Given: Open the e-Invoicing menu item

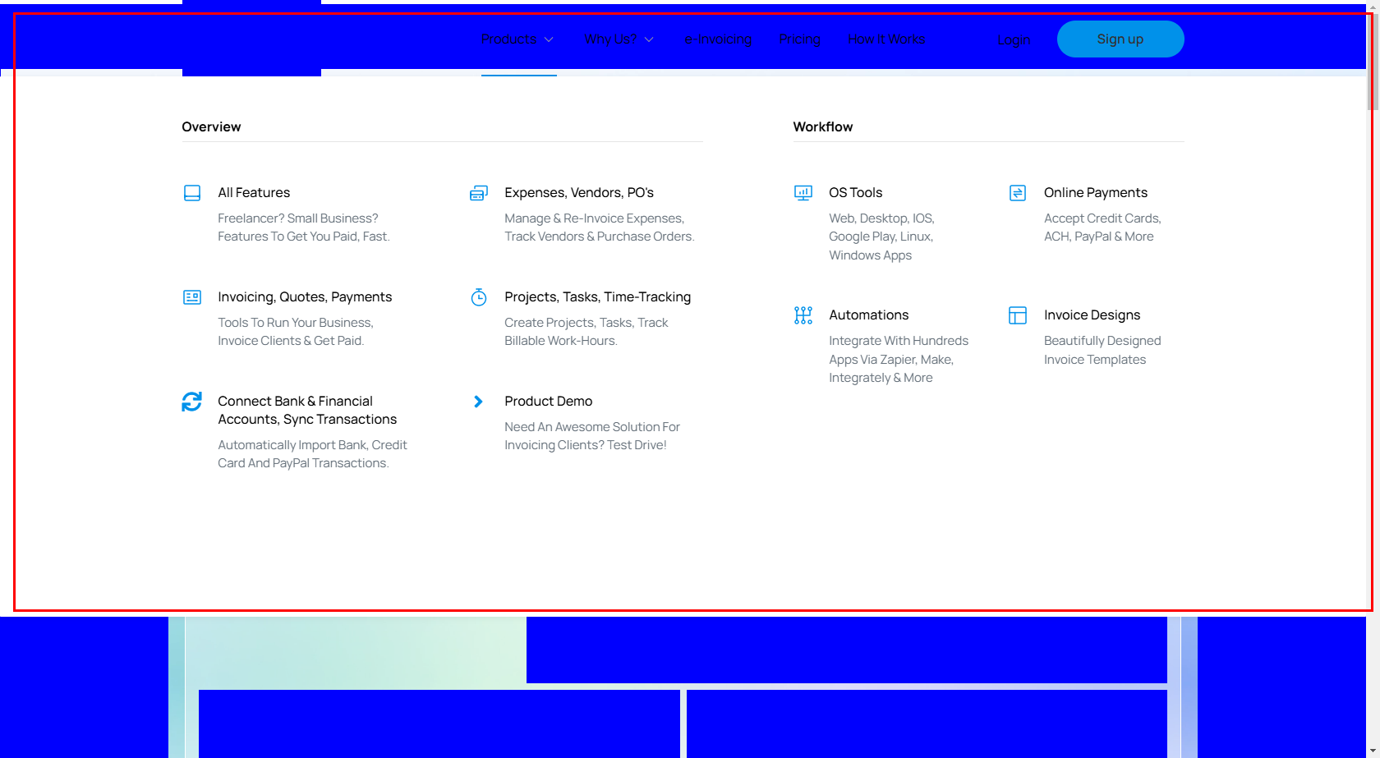Looking at the screenshot, I should point(718,39).
